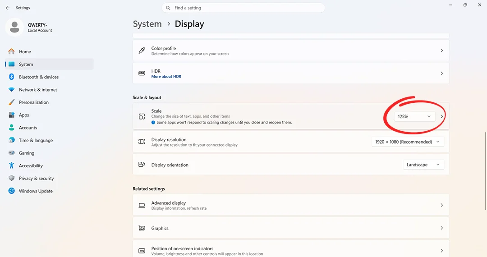Click the QWERTY- account avatar picture
This screenshot has height=257, width=487.
click(14, 27)
